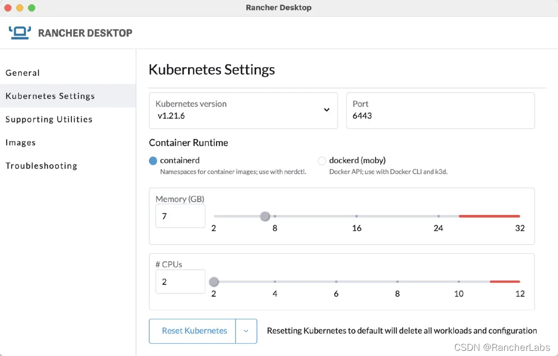Screen dimensions: 558x356
Task: Select containerd container runtime
Action: pos(153,161)
